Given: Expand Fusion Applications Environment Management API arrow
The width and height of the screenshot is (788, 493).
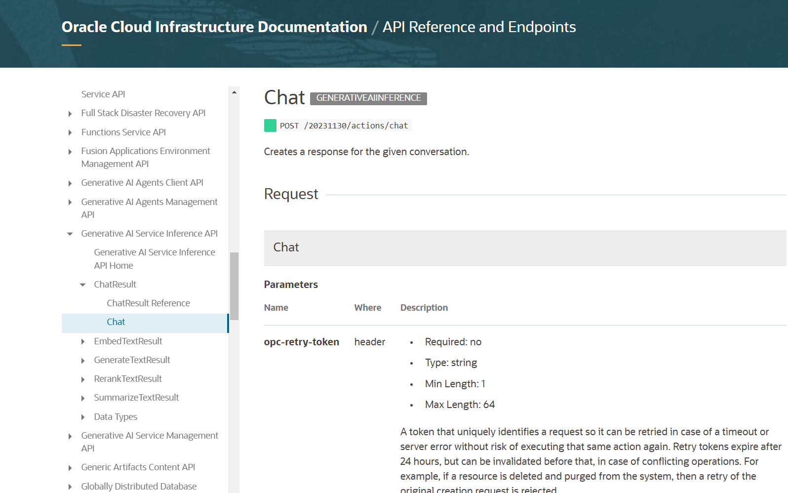Looking at the screenshot, I should click(x=70, y=152).
